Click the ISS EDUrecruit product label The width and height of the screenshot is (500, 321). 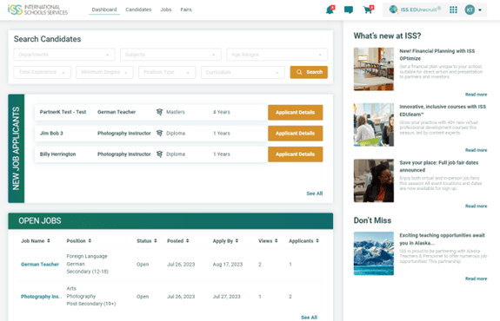421,10
